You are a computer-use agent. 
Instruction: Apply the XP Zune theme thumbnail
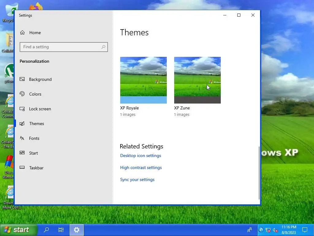coord(197,80)
